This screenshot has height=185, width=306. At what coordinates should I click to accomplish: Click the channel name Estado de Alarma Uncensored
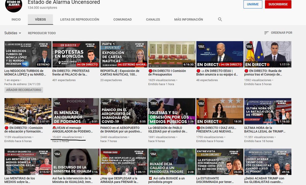point(64,2)
